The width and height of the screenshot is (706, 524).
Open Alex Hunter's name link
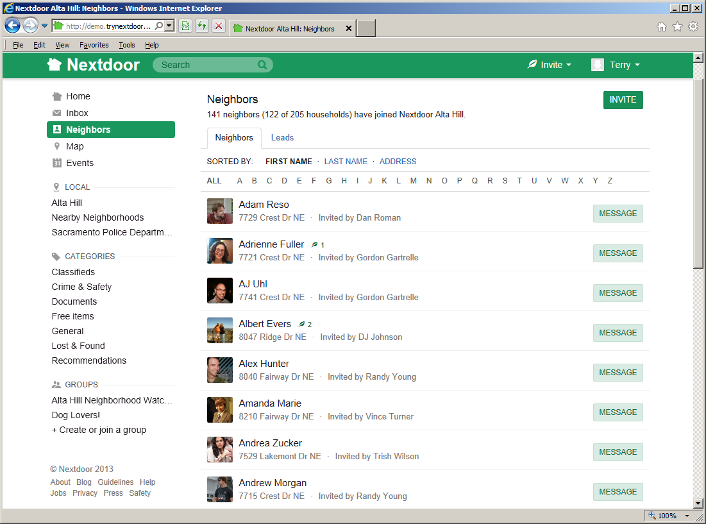pyautogui.click(x=264, y=364)
